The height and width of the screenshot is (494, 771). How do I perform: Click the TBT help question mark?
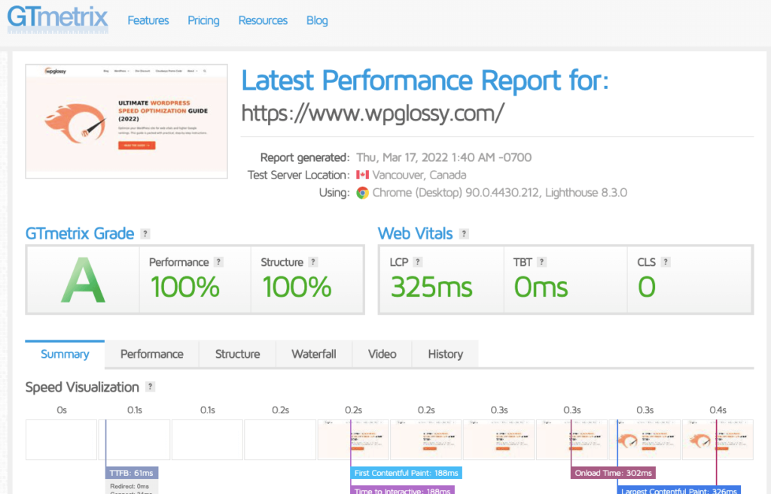click(541, 262)
